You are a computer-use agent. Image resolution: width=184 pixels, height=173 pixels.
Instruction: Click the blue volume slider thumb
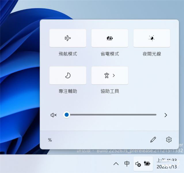(x=67, y=115)
